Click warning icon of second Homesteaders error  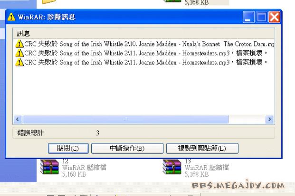click(19, 62)
